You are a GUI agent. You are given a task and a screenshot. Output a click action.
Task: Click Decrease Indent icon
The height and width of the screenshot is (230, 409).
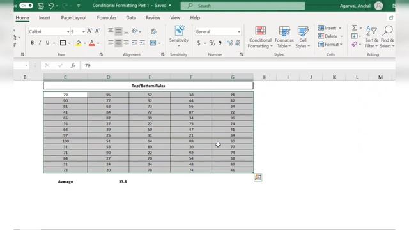click(135, 43)
